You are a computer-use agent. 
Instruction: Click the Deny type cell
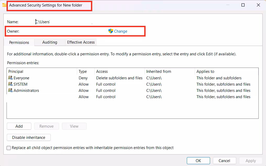83,78
